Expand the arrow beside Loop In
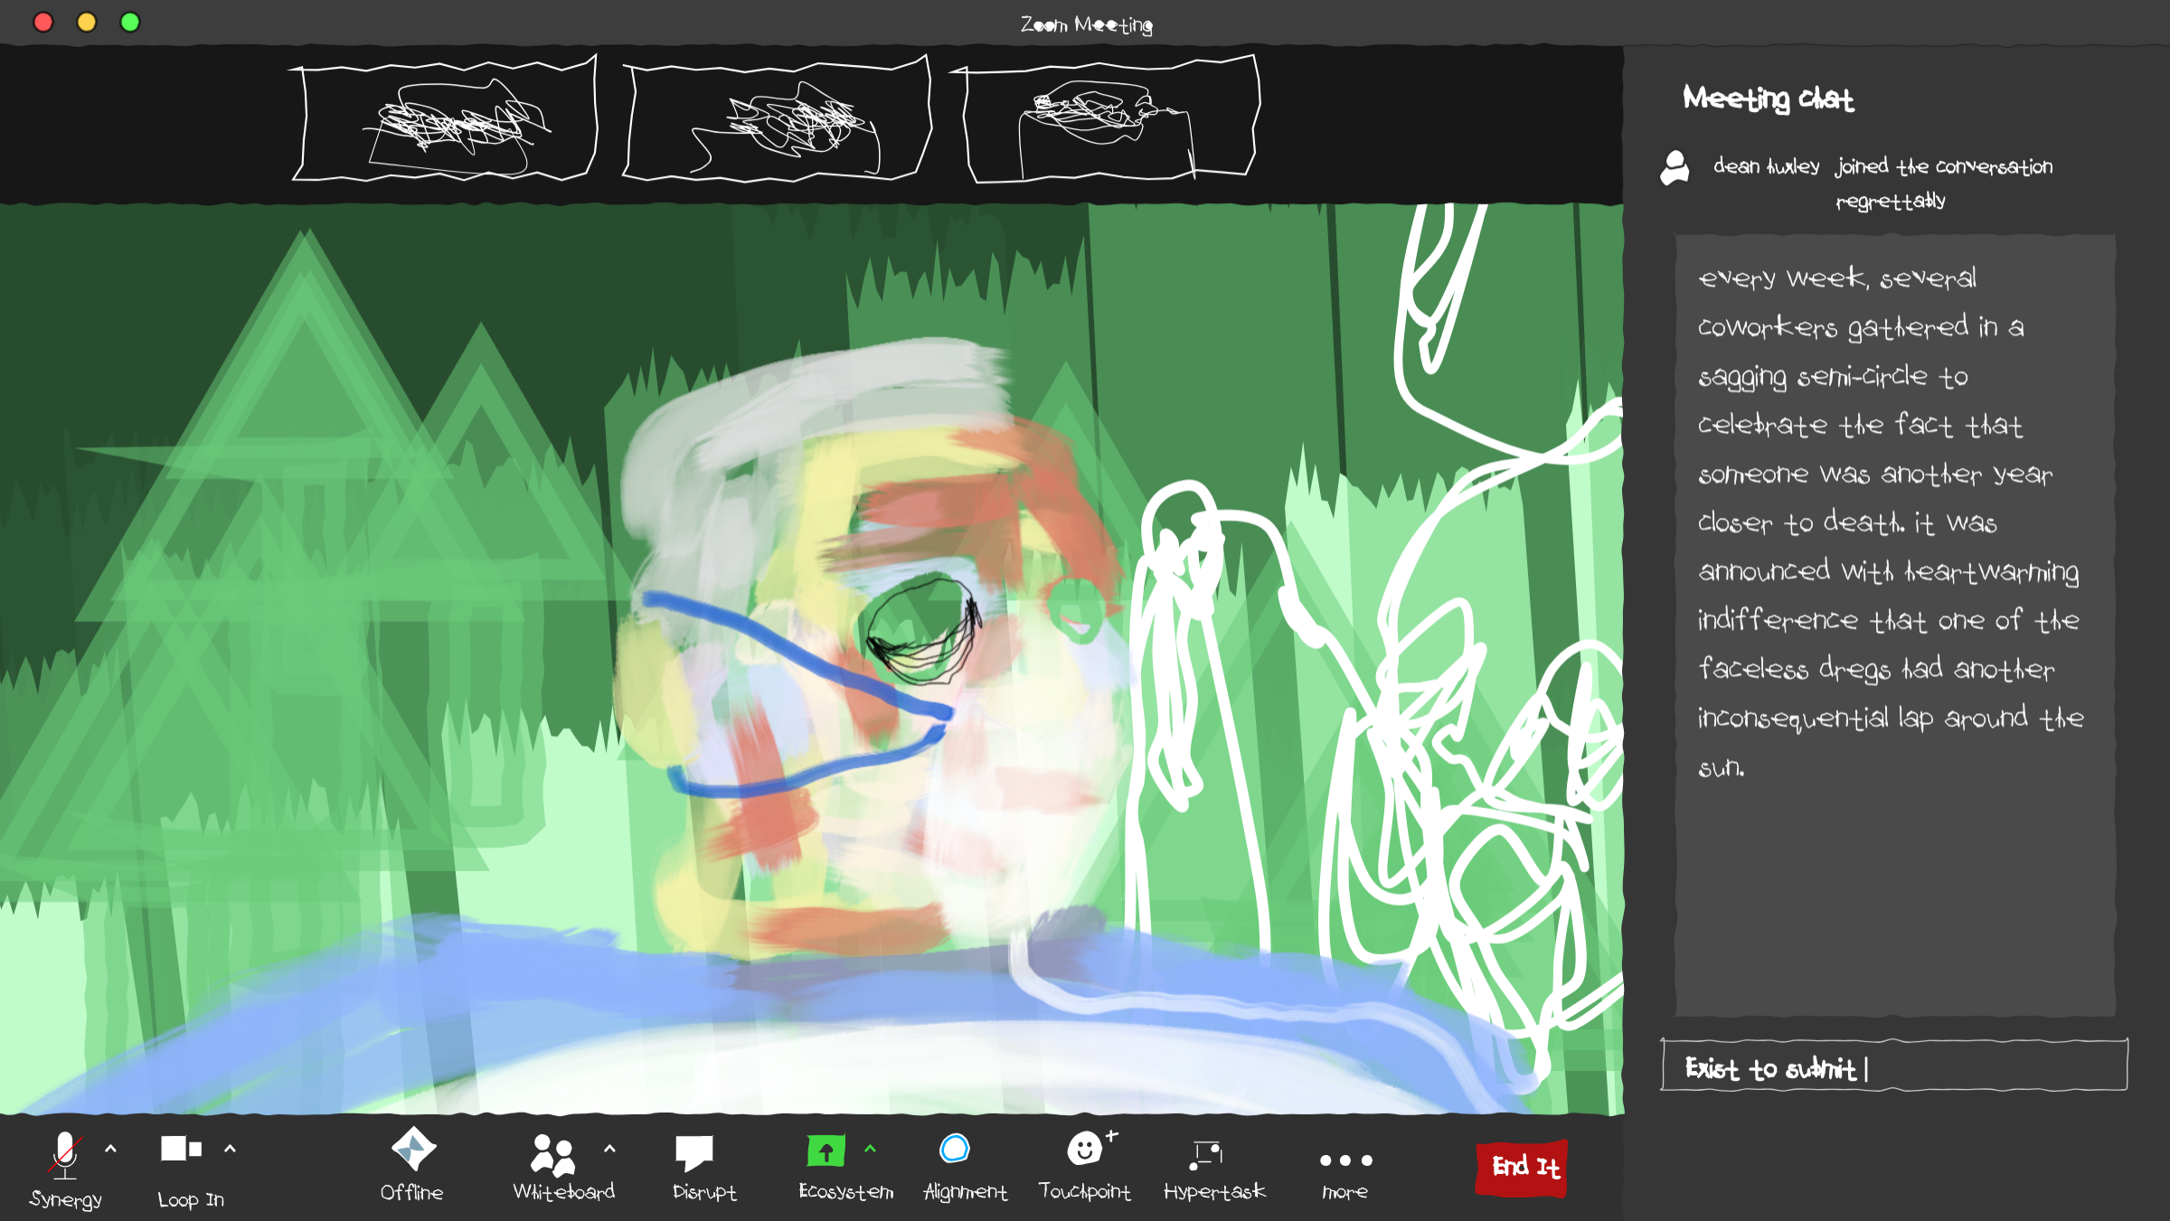The width and height of the screenshot is (2170, 1221). [x=230, y=1149]
